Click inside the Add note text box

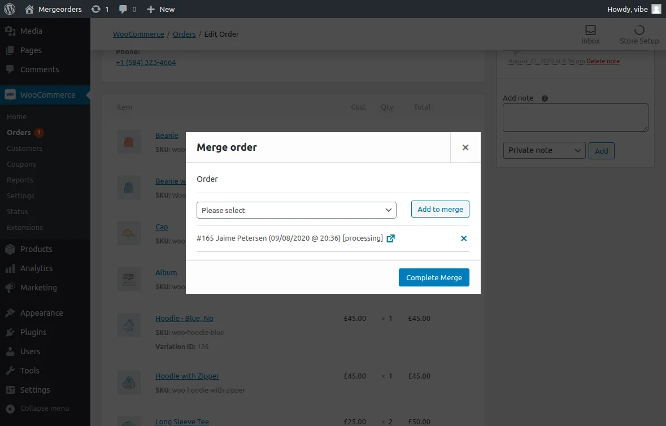coord(575,117)
